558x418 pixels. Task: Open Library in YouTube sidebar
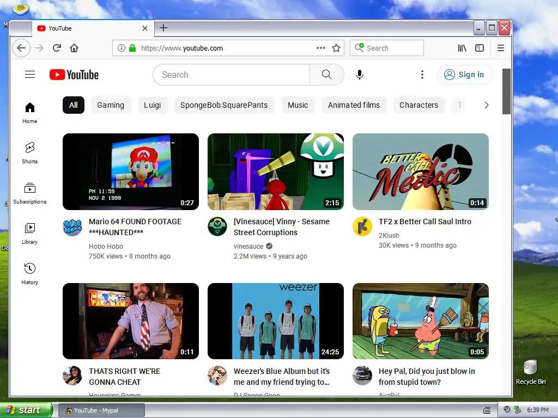(30, 234)
